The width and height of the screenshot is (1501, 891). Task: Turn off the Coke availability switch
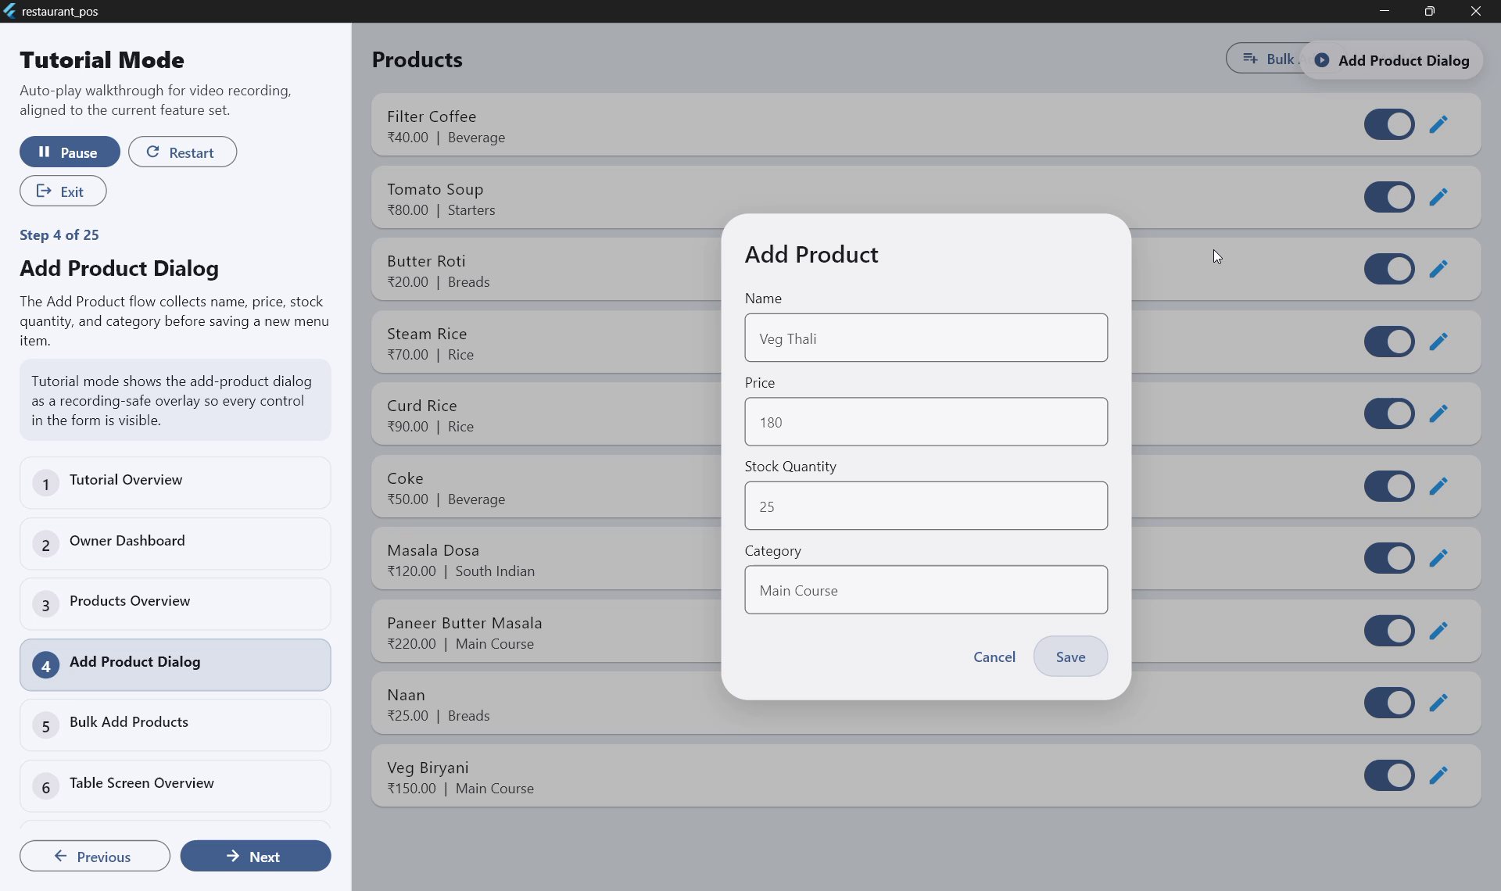point(1389,485)
